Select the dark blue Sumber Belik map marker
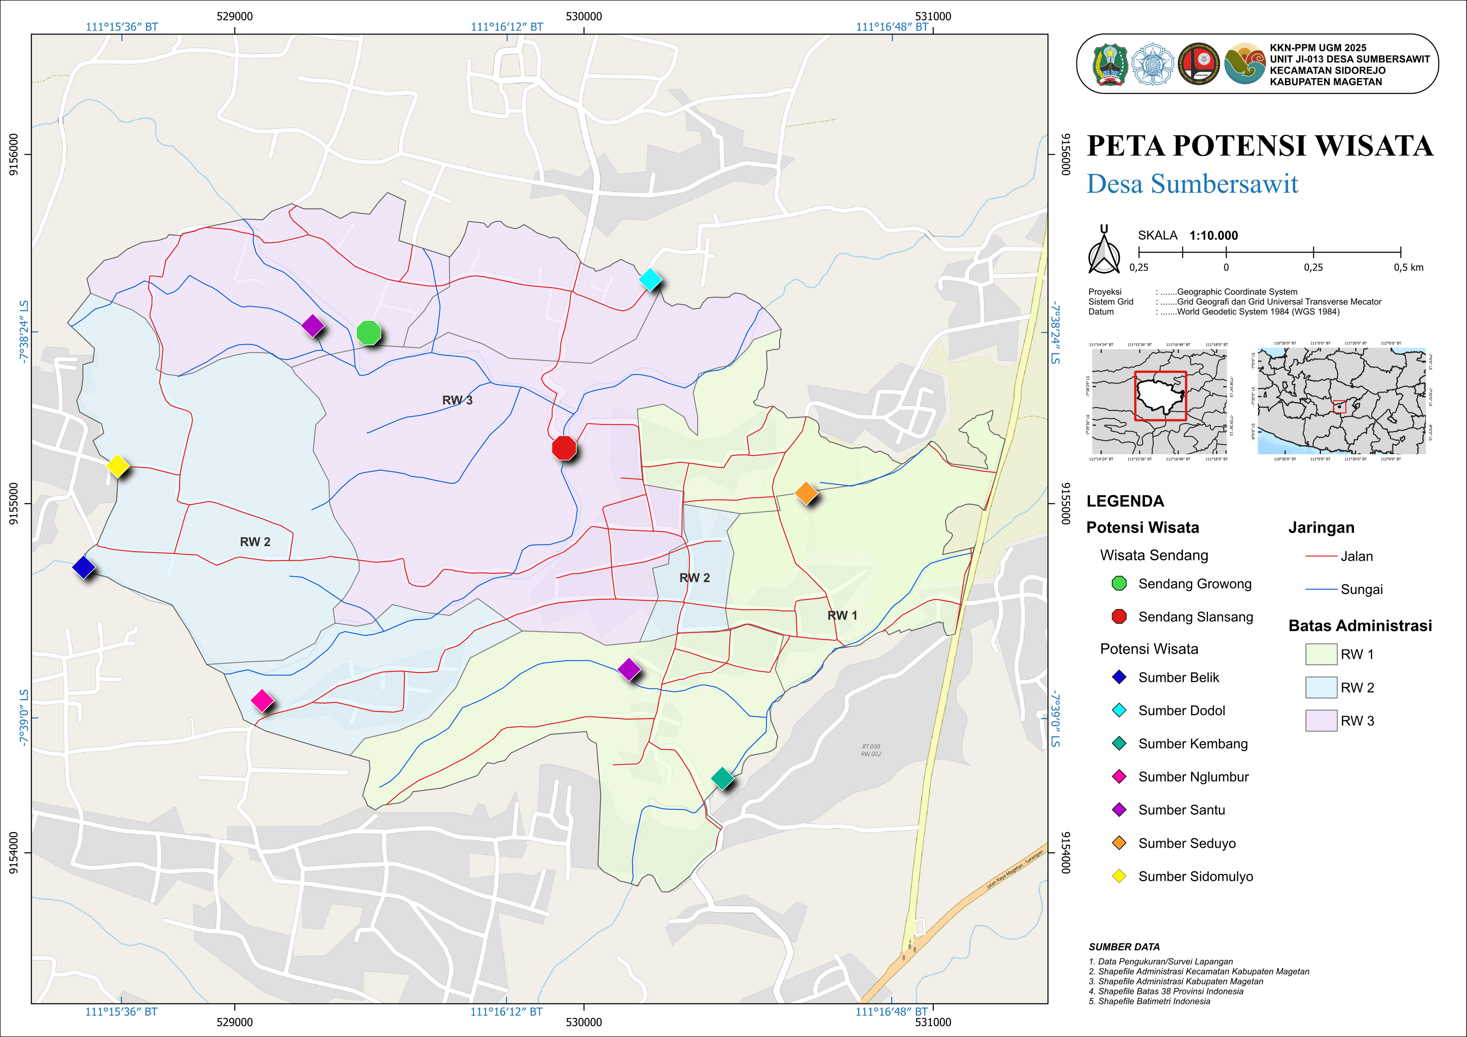This screenshot has height=1037, width=1467. point(84,567)
